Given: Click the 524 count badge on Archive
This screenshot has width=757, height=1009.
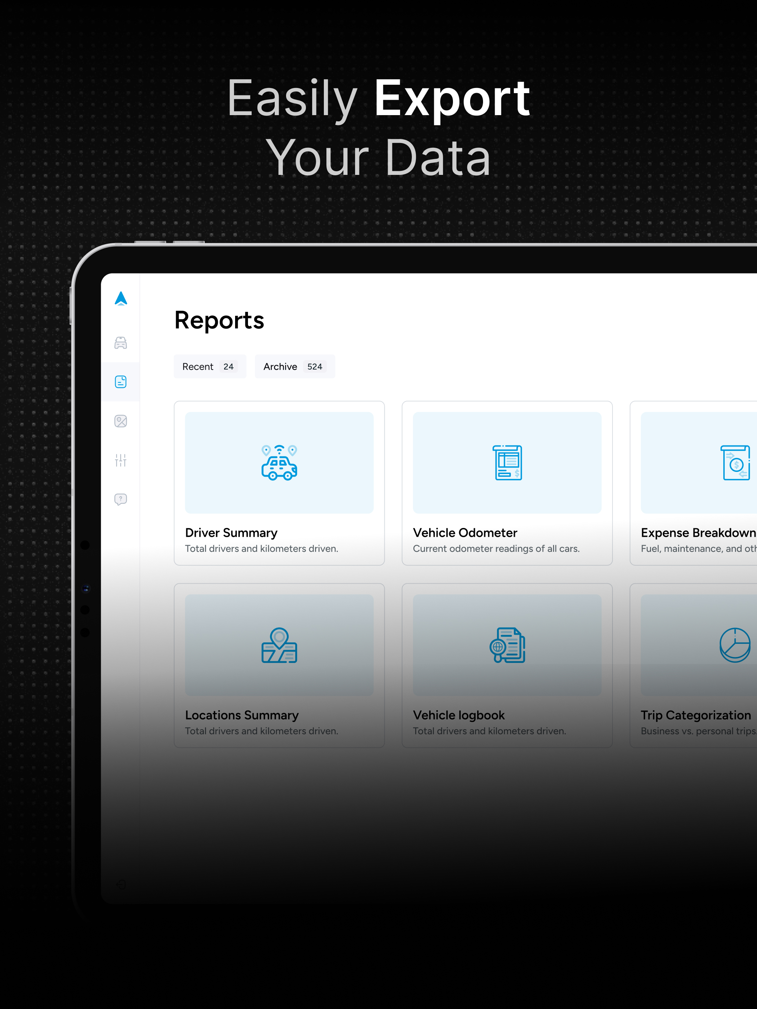Looking at the screenshot, I should (315, 367).
